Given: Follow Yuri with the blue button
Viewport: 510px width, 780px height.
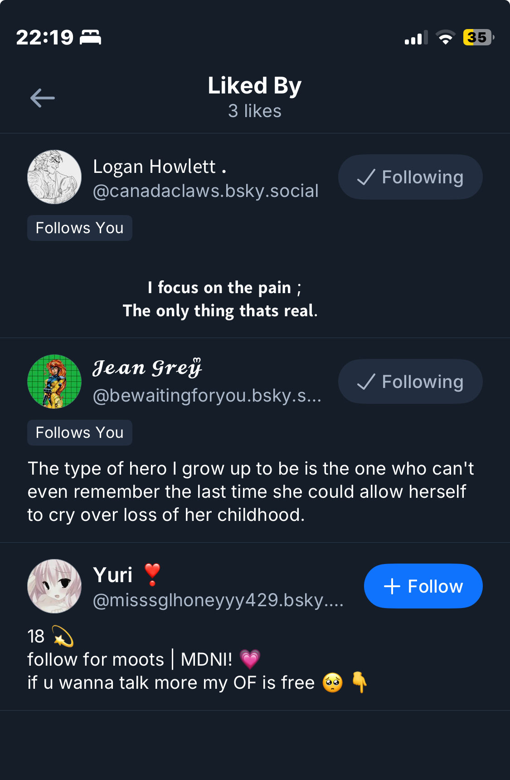Looking at the screenshot, I should [x=423, y=586].
